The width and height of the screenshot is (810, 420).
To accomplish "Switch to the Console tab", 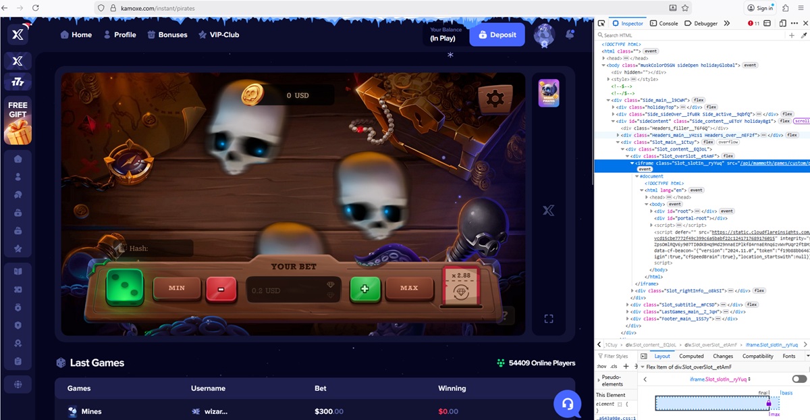I will point(664,23).
